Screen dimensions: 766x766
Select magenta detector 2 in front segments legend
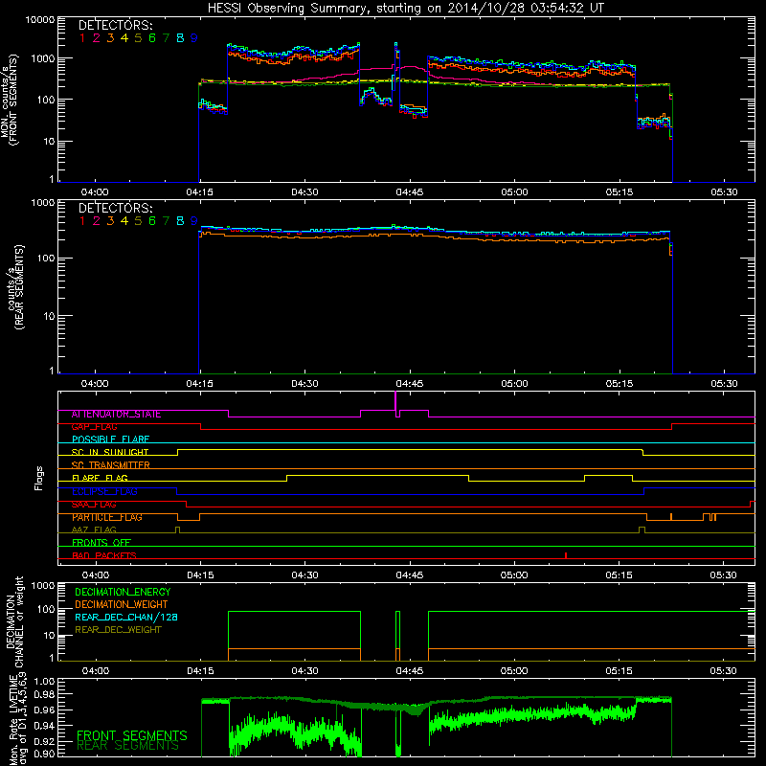pos(97,38)
